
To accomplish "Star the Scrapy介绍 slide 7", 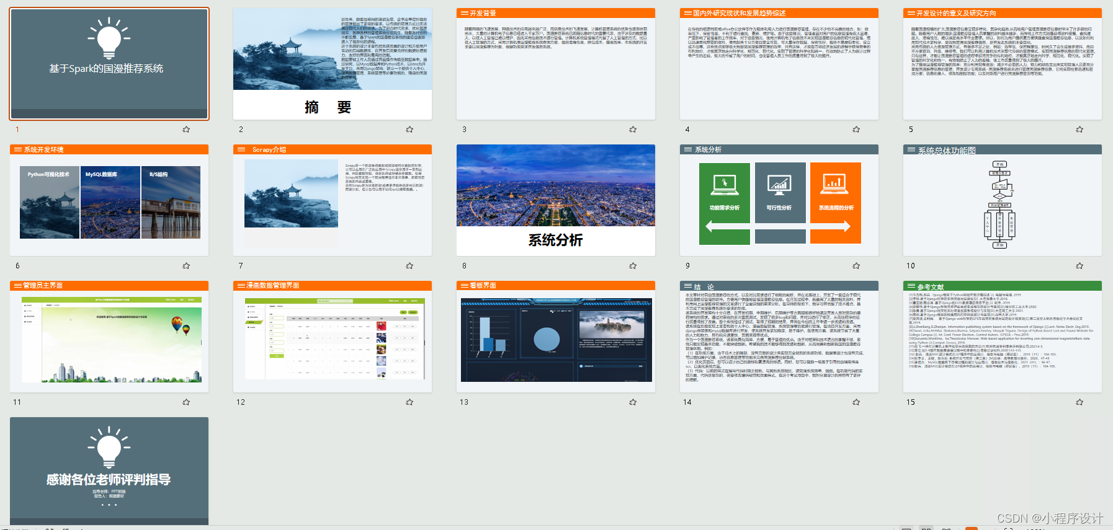I will pos(409,266).
